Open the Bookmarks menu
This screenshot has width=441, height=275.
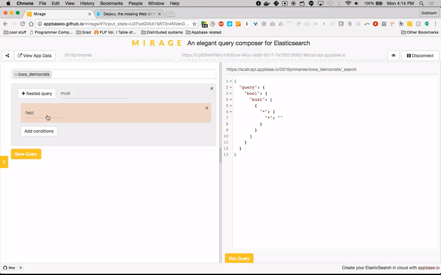coord(111,3)
